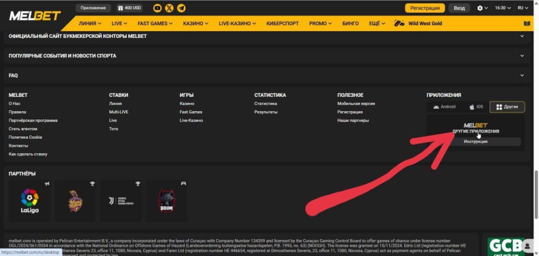Open the Telegram social icon
The image size is (539, 256).
(x=181, y=8)
